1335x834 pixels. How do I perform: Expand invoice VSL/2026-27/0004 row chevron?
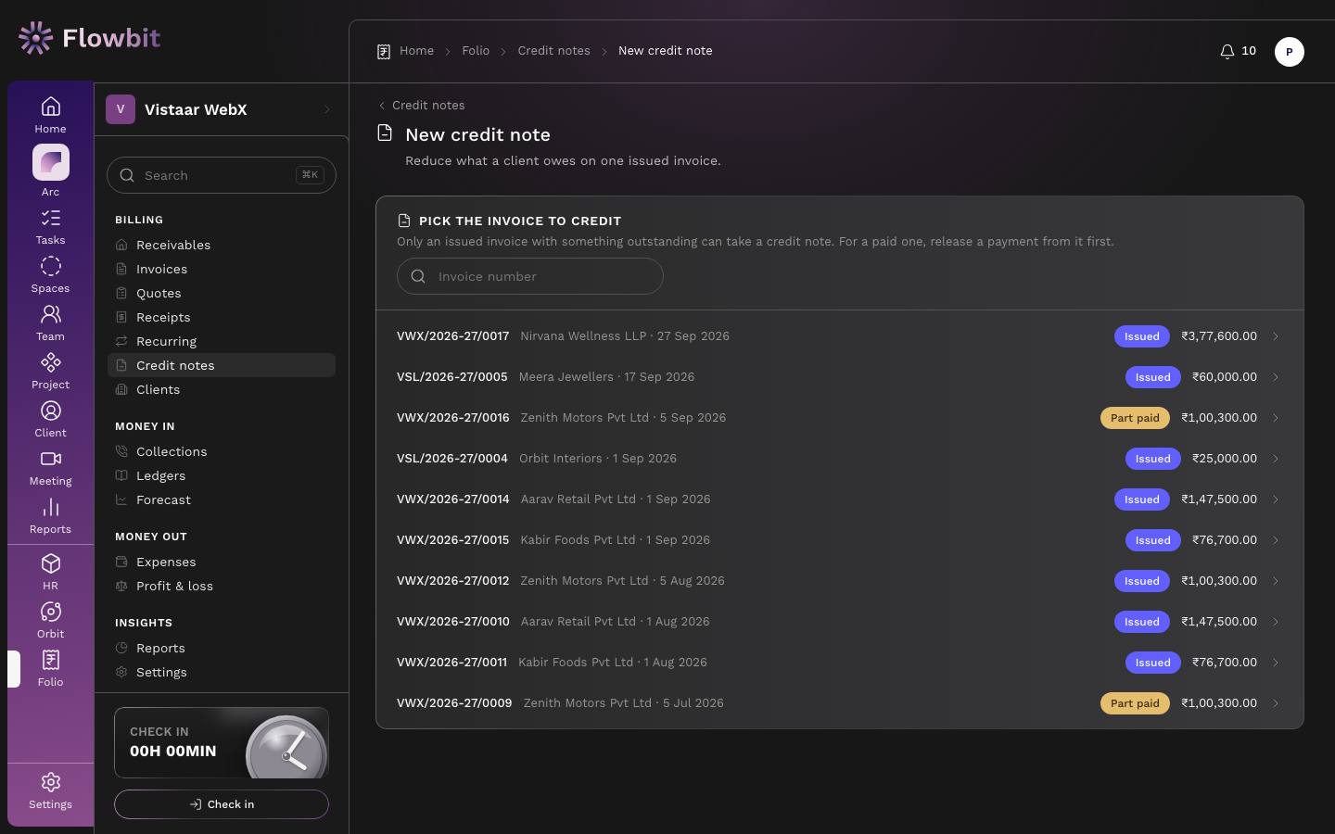(1276, 459)
